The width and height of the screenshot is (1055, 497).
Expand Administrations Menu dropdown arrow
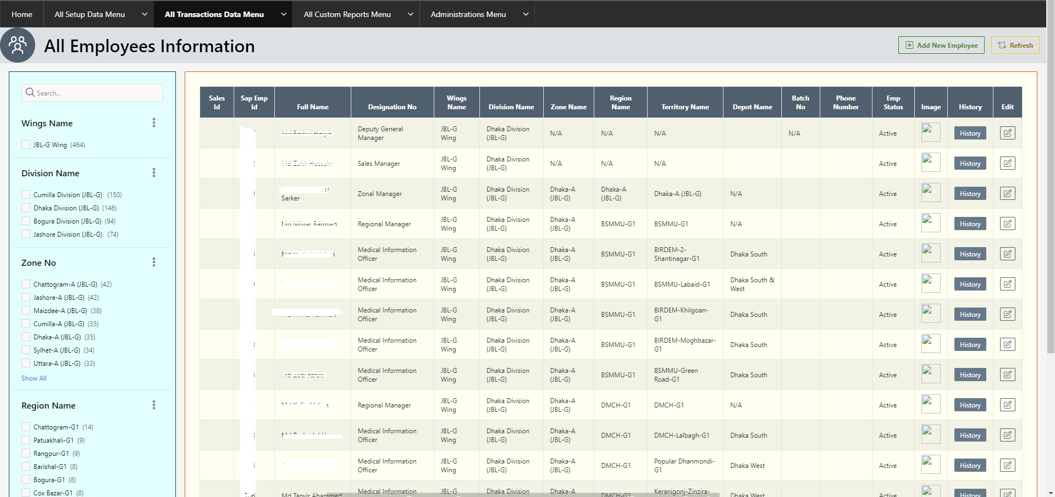526,14
